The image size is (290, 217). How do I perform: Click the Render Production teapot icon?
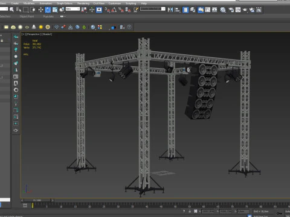[245, 10]
